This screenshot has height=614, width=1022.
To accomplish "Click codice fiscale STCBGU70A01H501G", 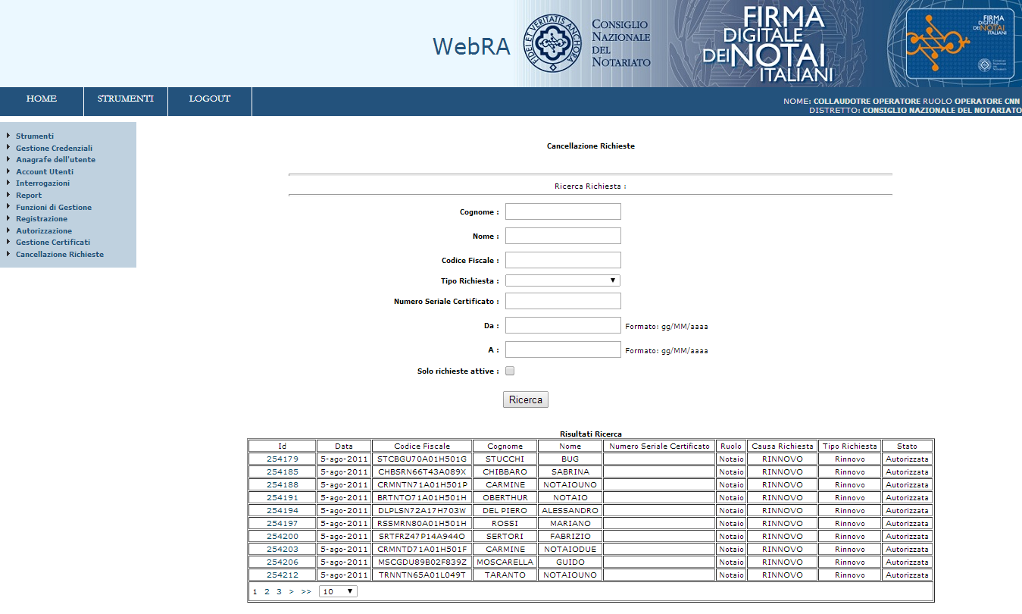I will 423,459.
